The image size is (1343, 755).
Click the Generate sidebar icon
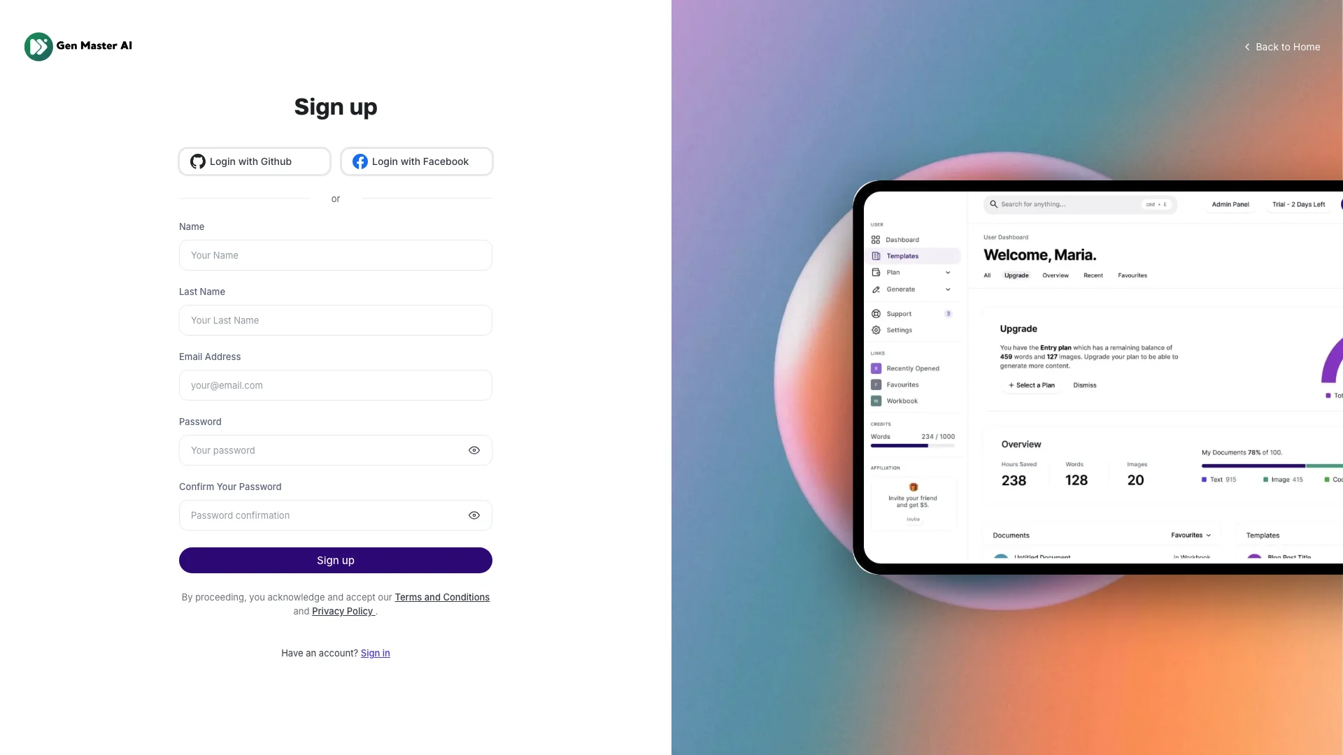click(x=876, y=289)
